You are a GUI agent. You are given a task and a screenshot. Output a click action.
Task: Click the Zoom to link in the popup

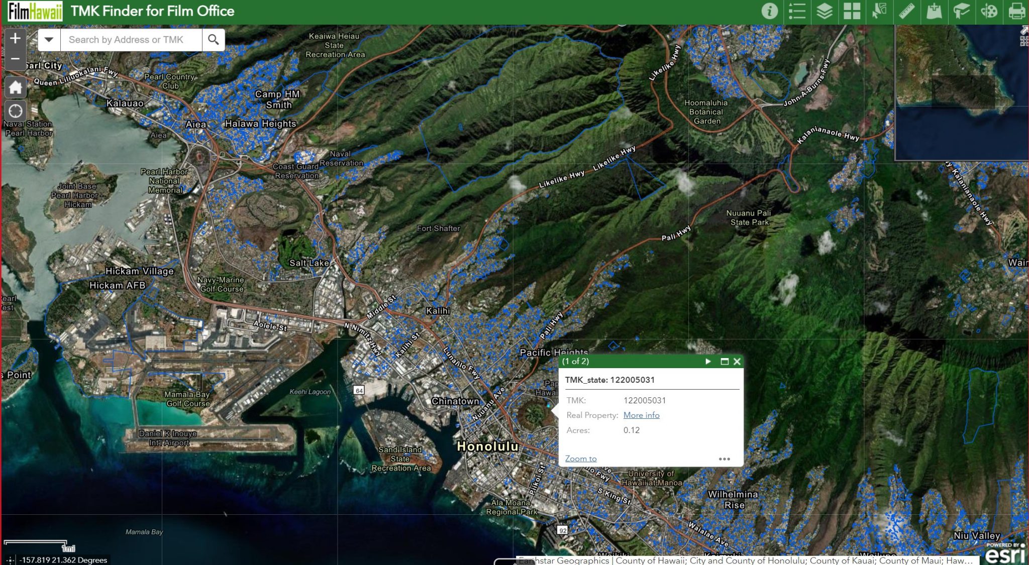point(581,459)
